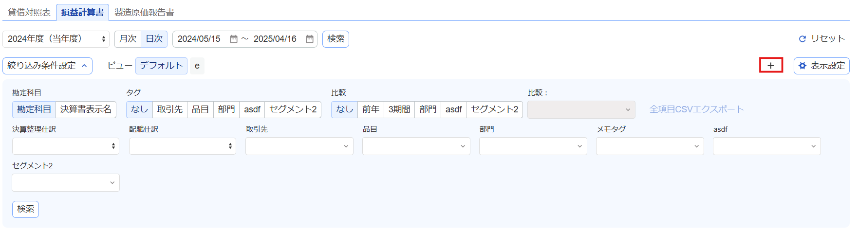Open the end date calendar picker icon

310,39
